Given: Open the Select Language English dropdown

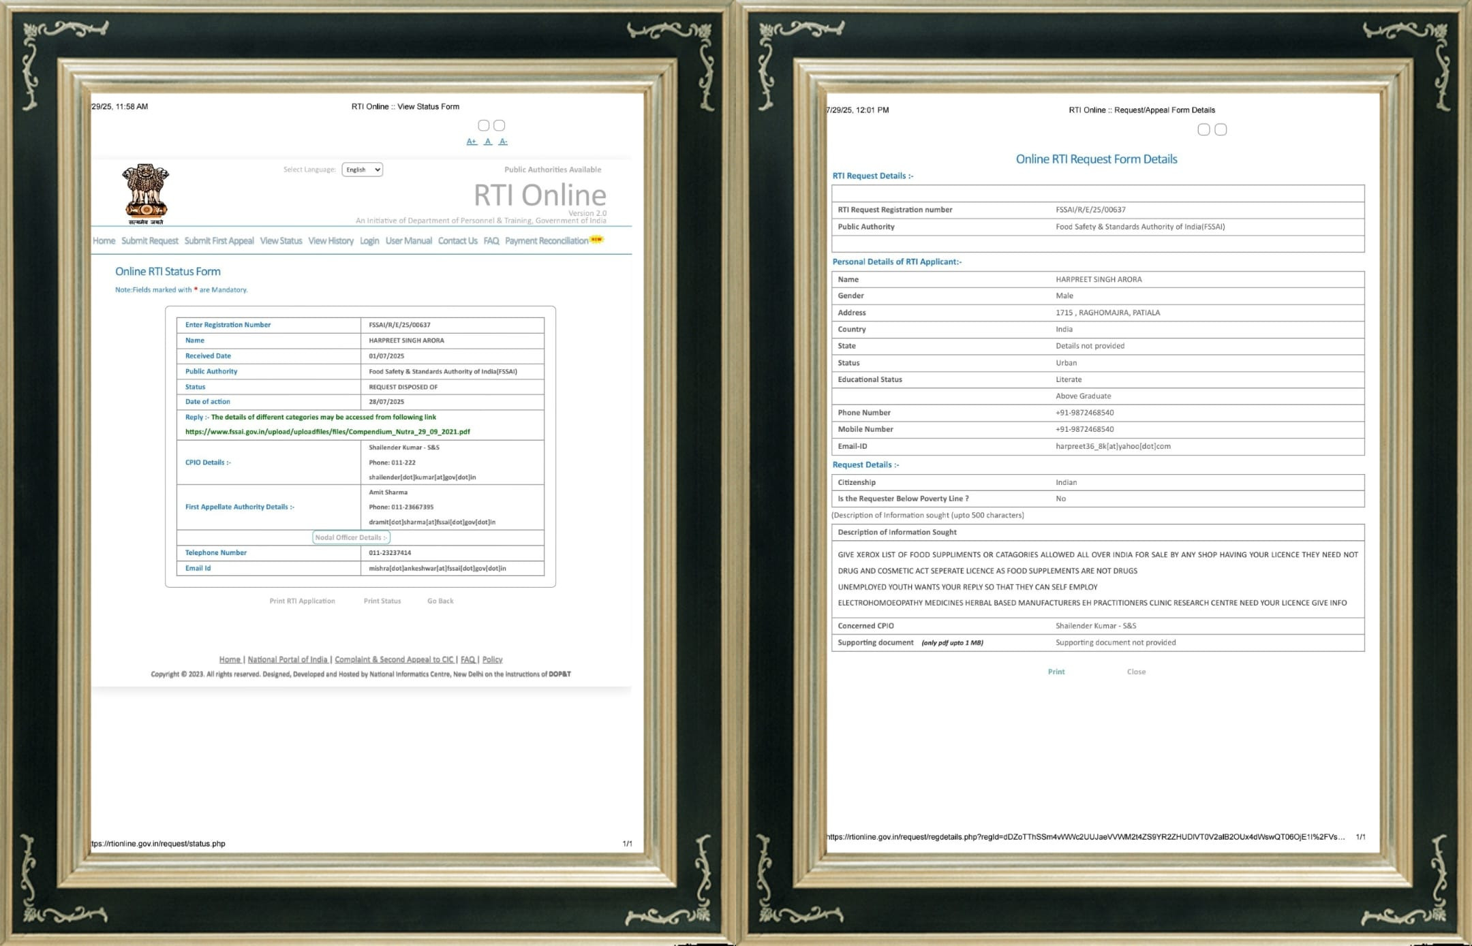Looking at the screenshot, I should pyautogui.click(x=362, y=170).
